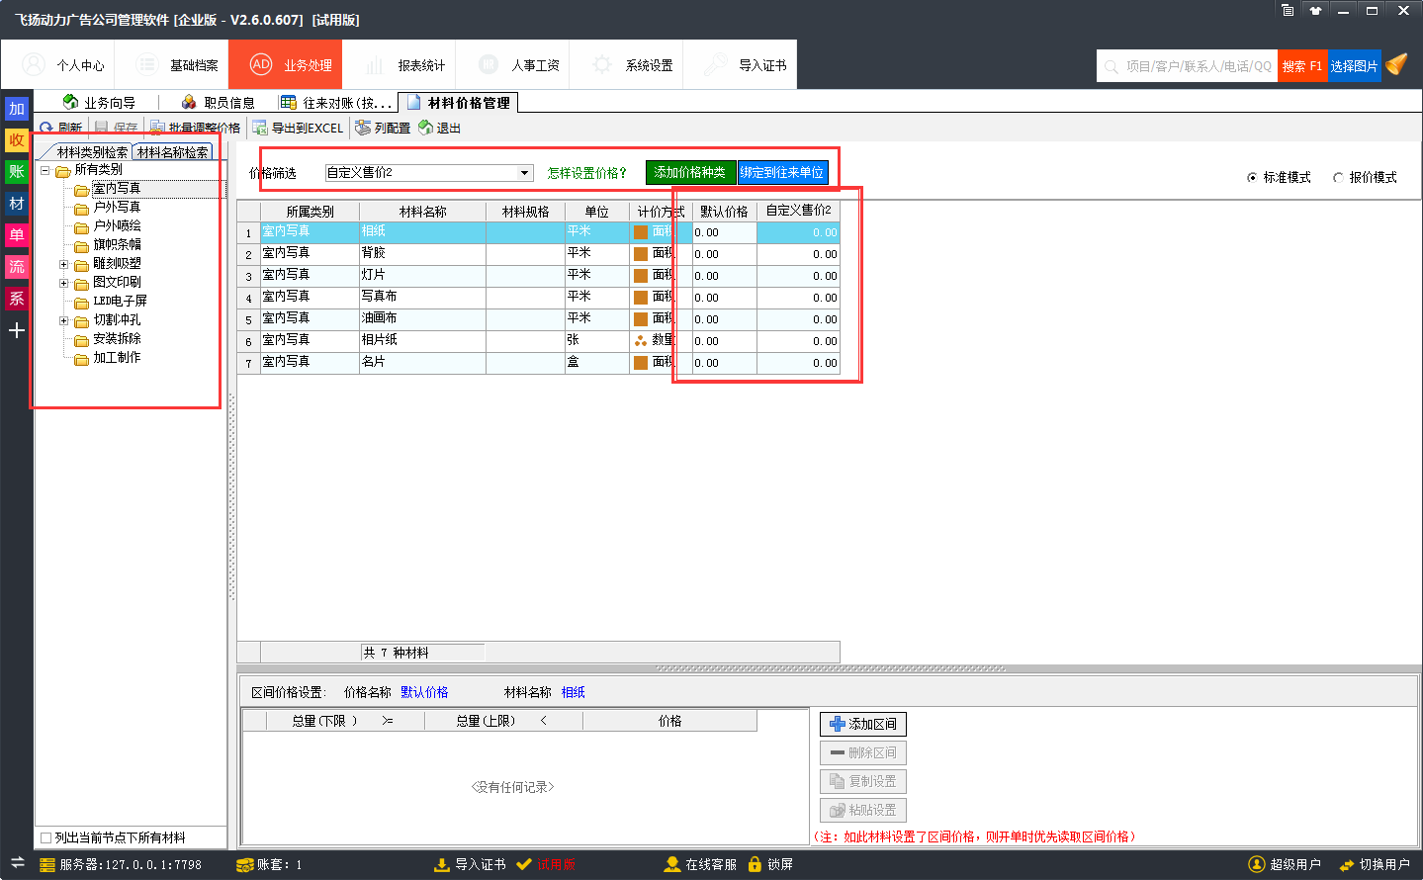Open the 账 sidebar shortcut

pyautogui.click(x=17, y=172)
